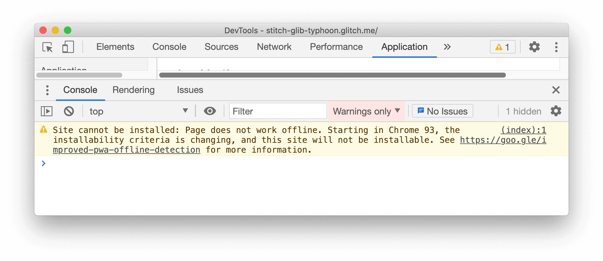The height and width of the screenshot is (261, 603).
Task: Close the console drawer
Action: click(556, 90)
